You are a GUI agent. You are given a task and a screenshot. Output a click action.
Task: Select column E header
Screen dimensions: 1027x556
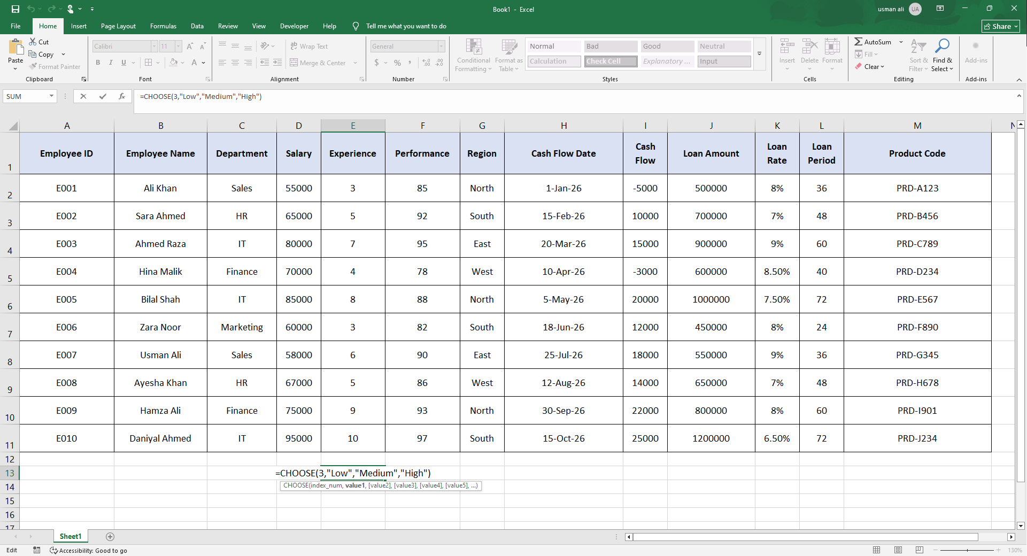point(353,126)
